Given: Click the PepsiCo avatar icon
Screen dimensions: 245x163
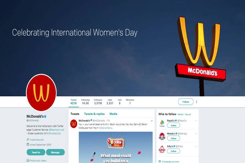Looking at the screenshot, I should point(162,123).
